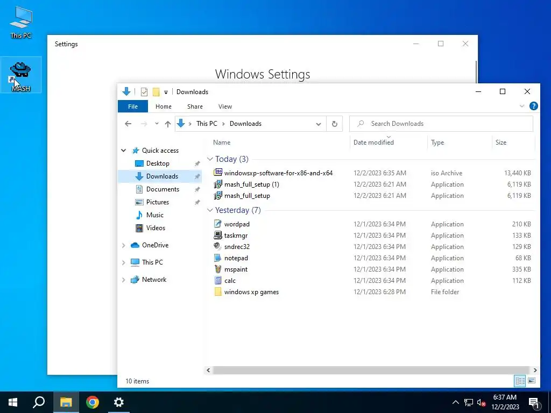Click the scroll right arrow of the file list
Viewport: 551px width, 413px height.
point(535,370)
